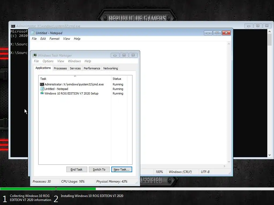Click Notepad vertical scrollbar up arrow
Image resolution: width=274 pixels, height=205 pixels.
tap(229, 44)
